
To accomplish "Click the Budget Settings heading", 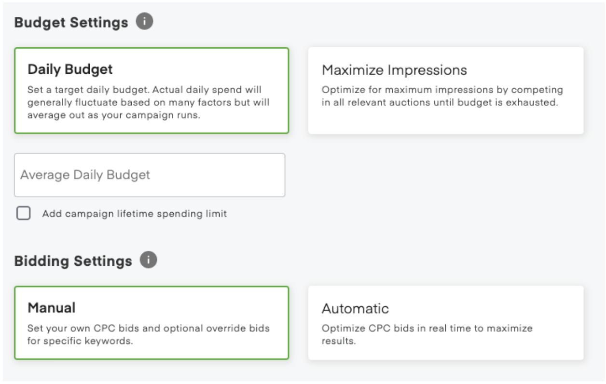I will (71, 23).
